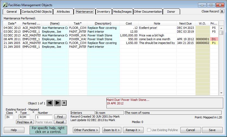The height and width of the screenshot is (137, 227).
Task: Click the Facilities Management app icon in title bar
Action: [5, 5]
